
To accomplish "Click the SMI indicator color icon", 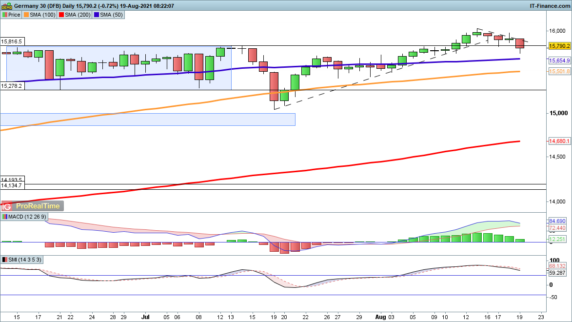I will click(x=4, y=260).
